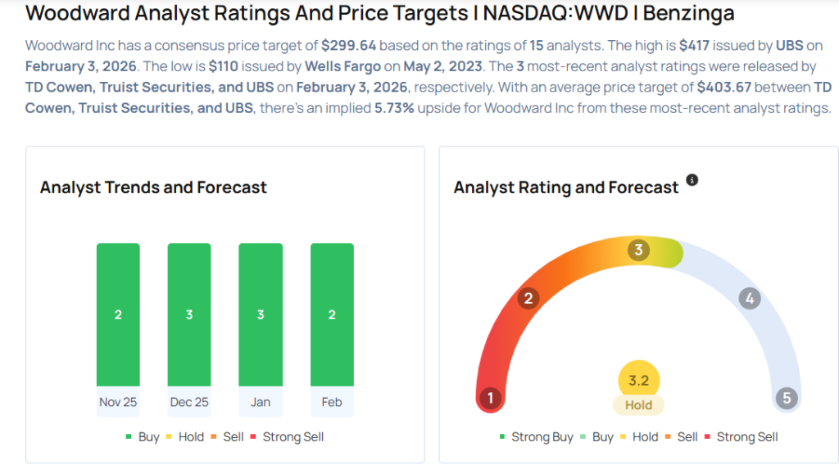Click gauge marker number 4
Image resolution: width=839 pixels, height=465 pixels.
point(749,298)
